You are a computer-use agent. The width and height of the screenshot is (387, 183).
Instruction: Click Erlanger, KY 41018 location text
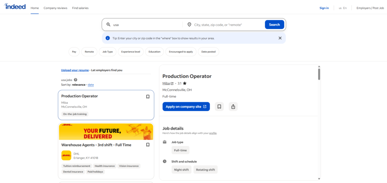tap(86, 158)
